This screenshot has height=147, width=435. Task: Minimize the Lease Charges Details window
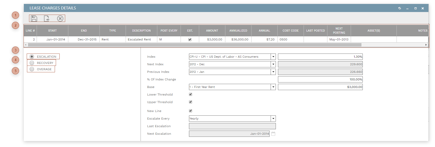tap(408, 8)
